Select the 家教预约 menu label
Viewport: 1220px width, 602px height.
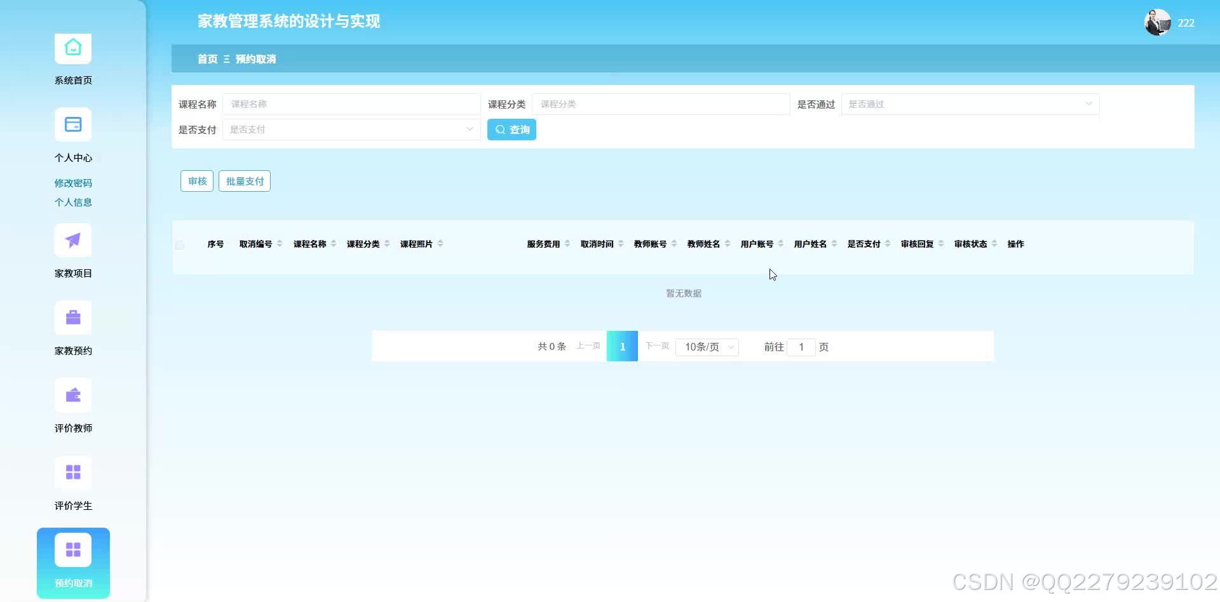point(73,351)
